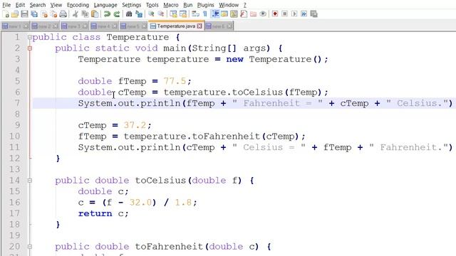
Task: Create a new document with New icon
Action: pos(6,14)
